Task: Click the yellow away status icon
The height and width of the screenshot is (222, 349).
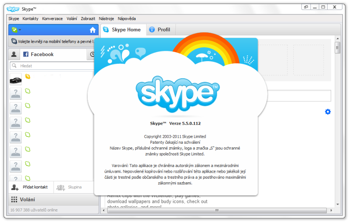Action: [27, 76]
